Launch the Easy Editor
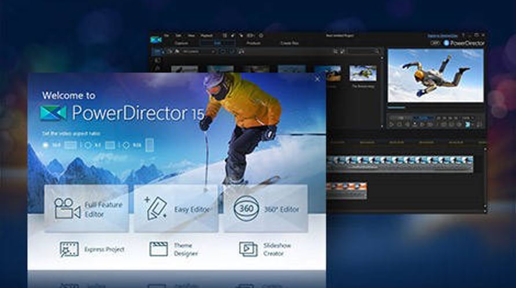Screen dimensions: 516x288 tap(175, 209)
